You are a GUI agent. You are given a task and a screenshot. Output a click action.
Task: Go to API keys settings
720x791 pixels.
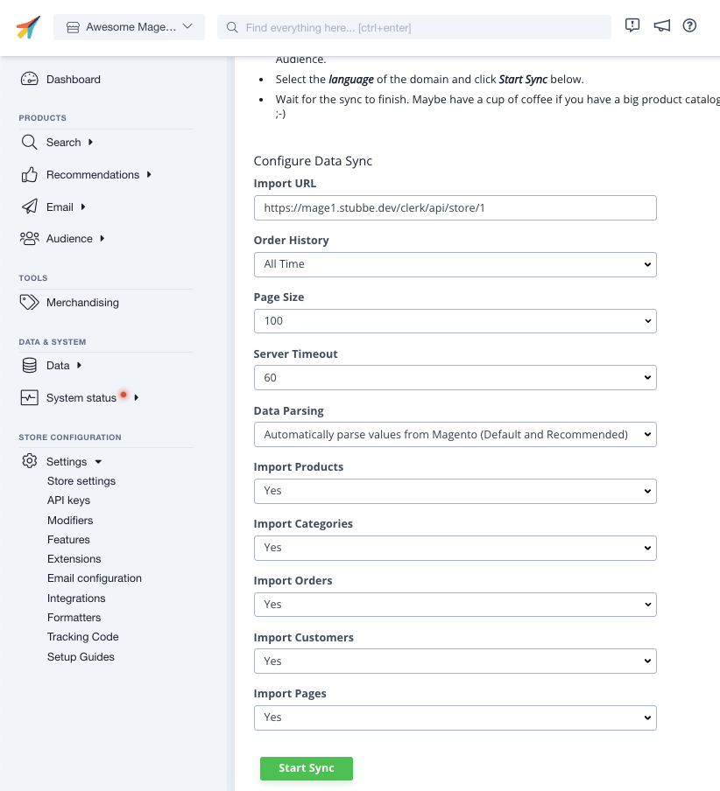click(x=68, y=500)
